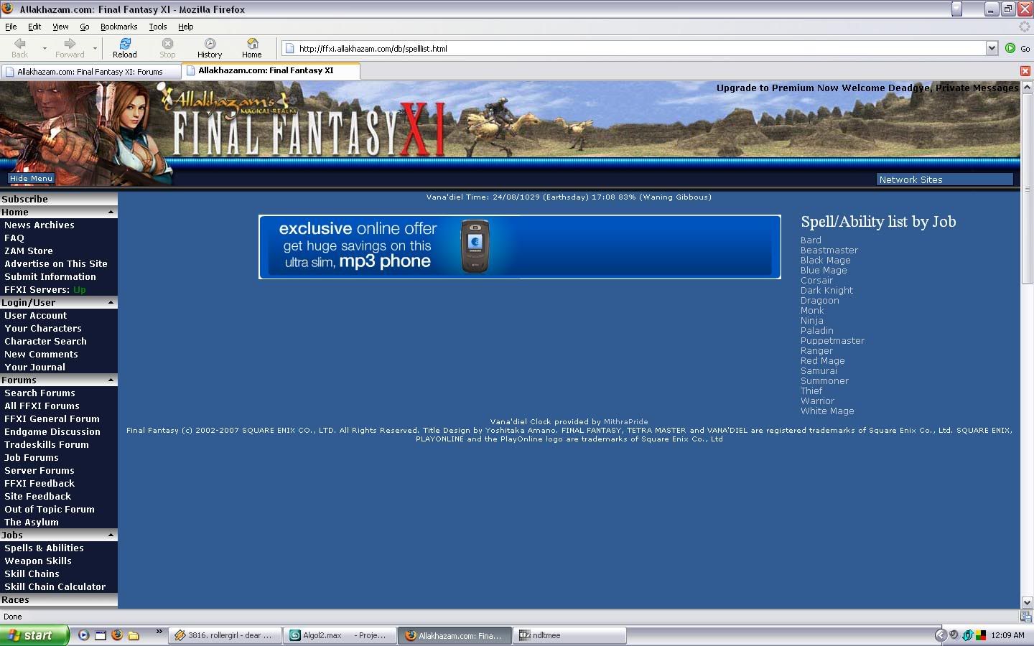Open the Summoner spell list
This screenshot has height=646, width=1034.
click(x=824, y=381)
